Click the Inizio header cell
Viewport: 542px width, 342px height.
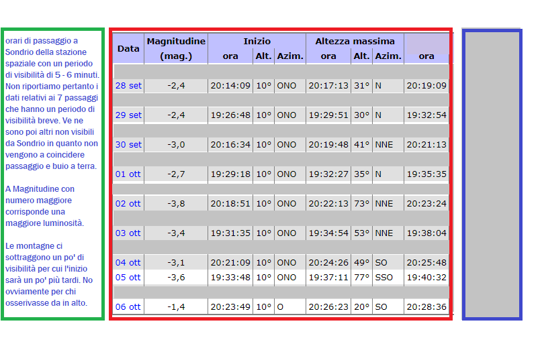pyautogui.click(x=257, y=41)
